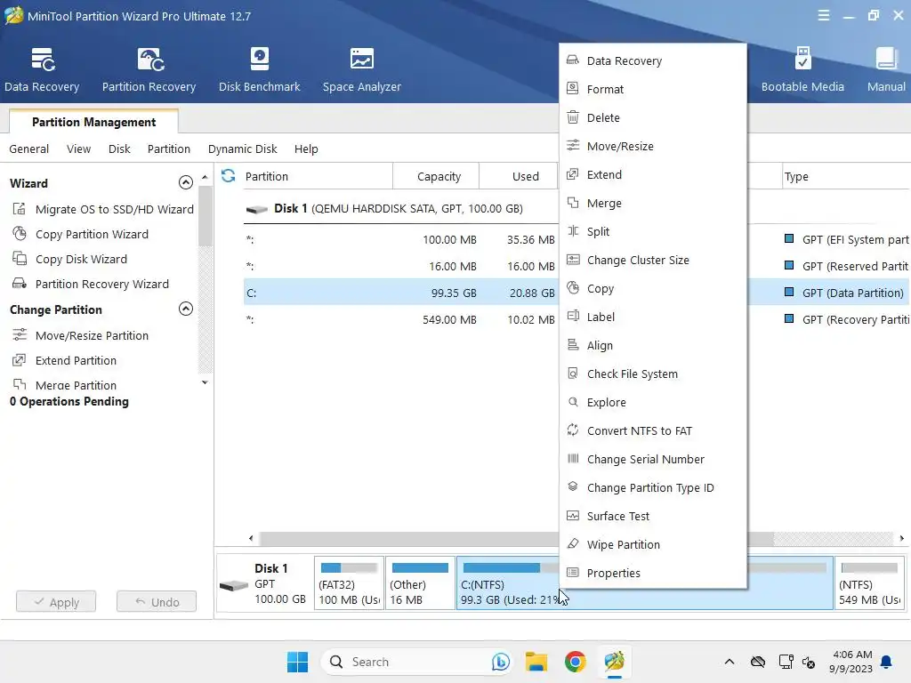The width and height of the screenshot is (911, 683).
Task: Click Extend Partition sidebar icon
Action: (20, 360)
